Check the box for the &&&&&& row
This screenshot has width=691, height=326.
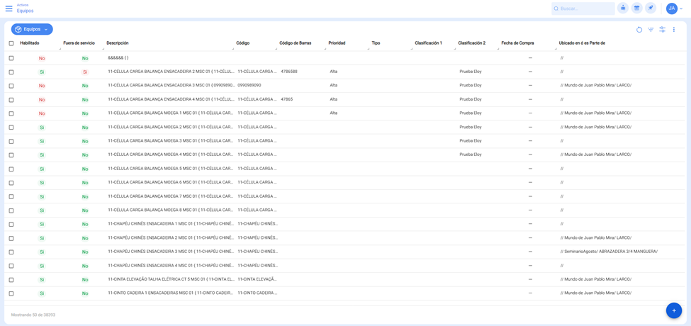coord(11,58)
